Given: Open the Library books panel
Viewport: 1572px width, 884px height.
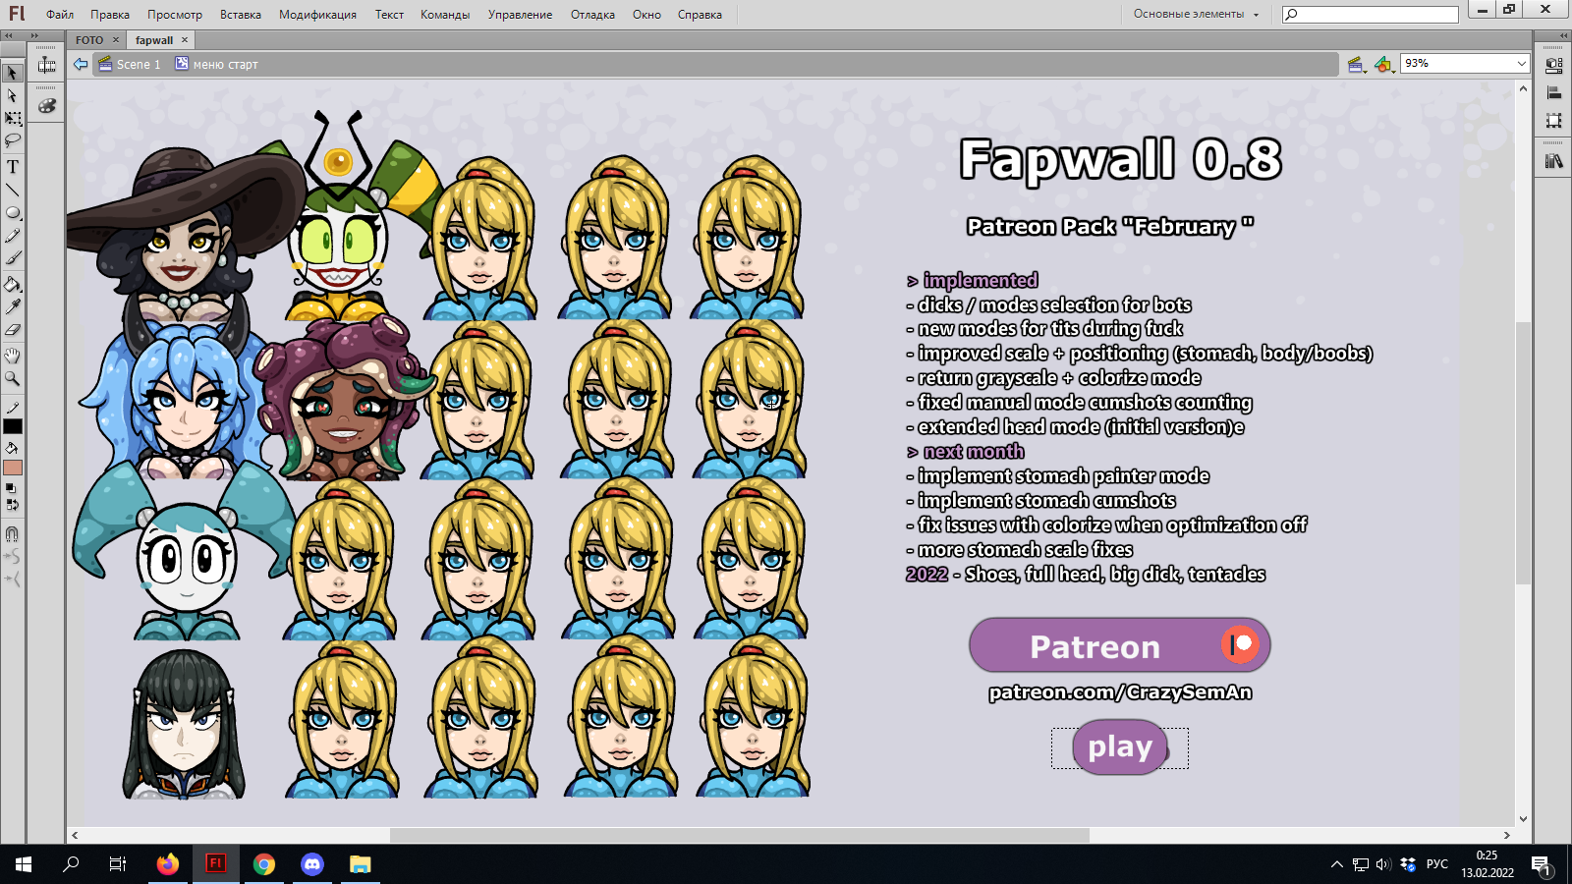Looking at the screenshot, I should click(x=1553, y=161).
